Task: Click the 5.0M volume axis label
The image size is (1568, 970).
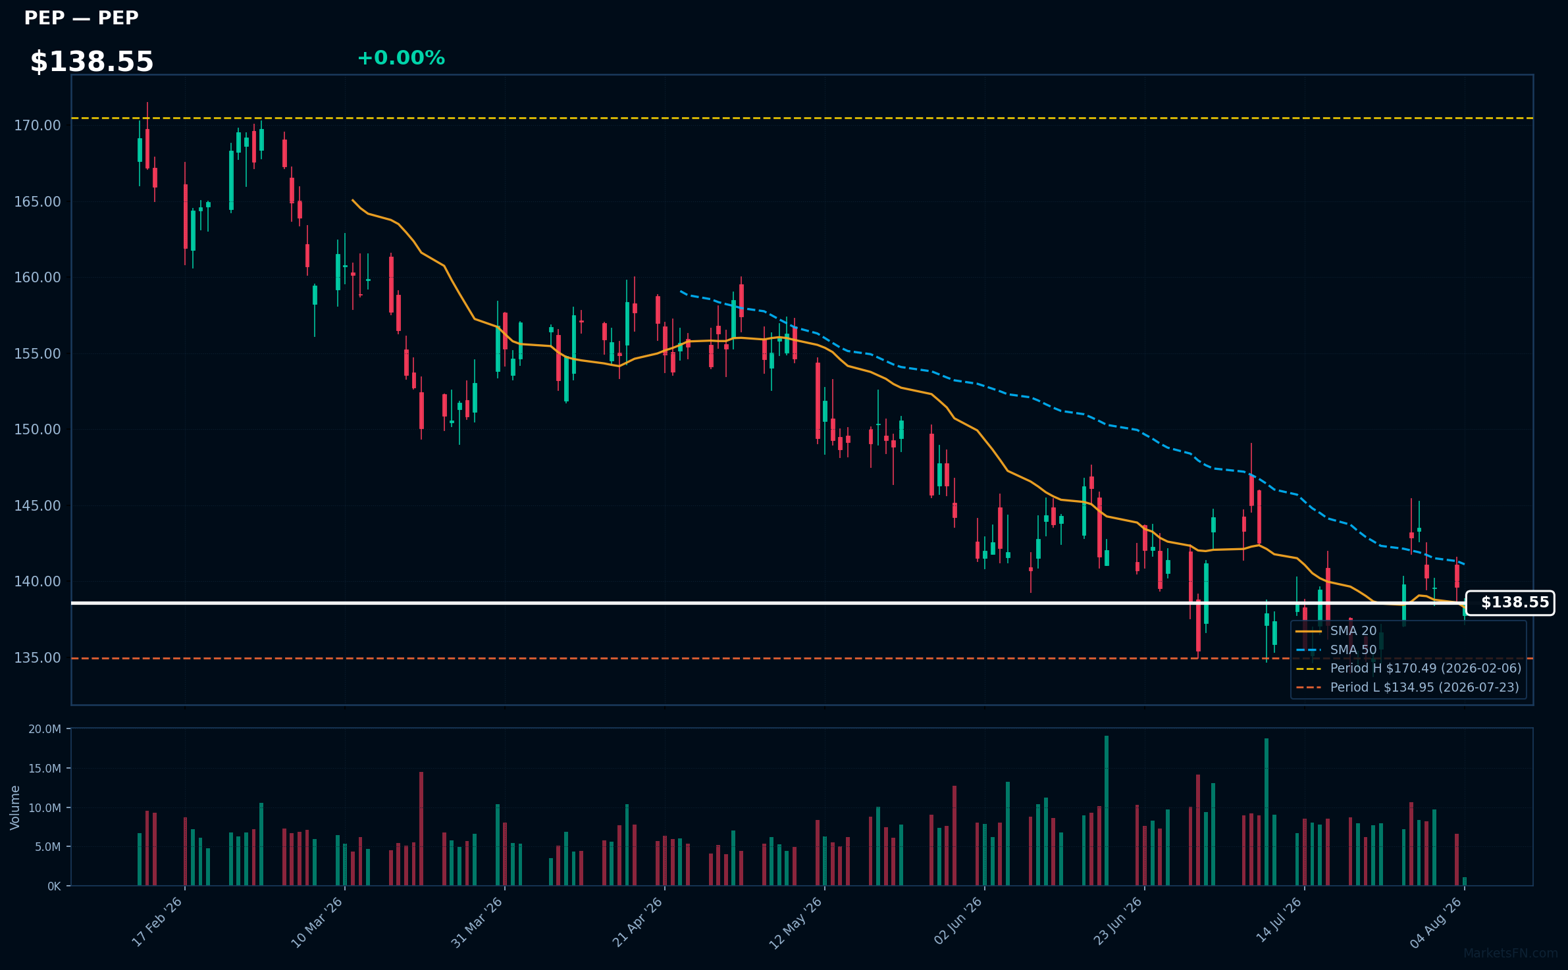Action: coord(48,847)
